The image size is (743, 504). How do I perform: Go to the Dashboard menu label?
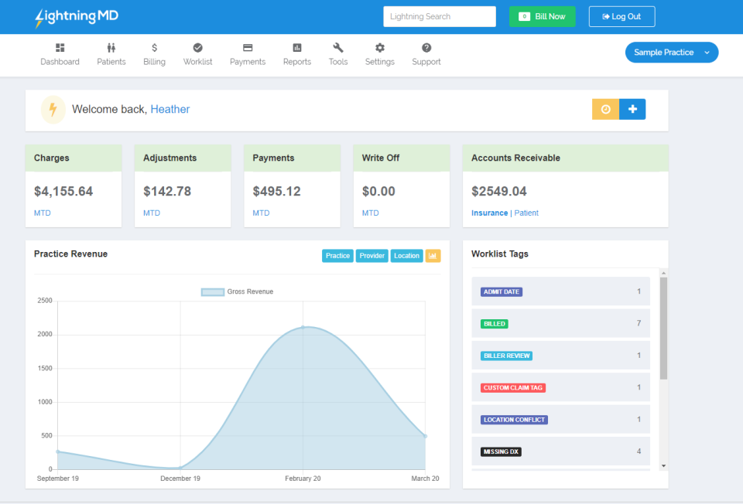coord(60,62)
